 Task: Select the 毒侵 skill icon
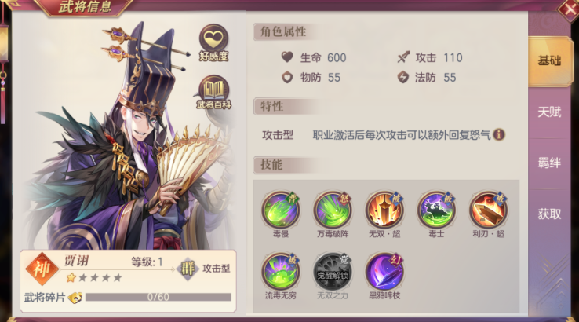point(281,210)
